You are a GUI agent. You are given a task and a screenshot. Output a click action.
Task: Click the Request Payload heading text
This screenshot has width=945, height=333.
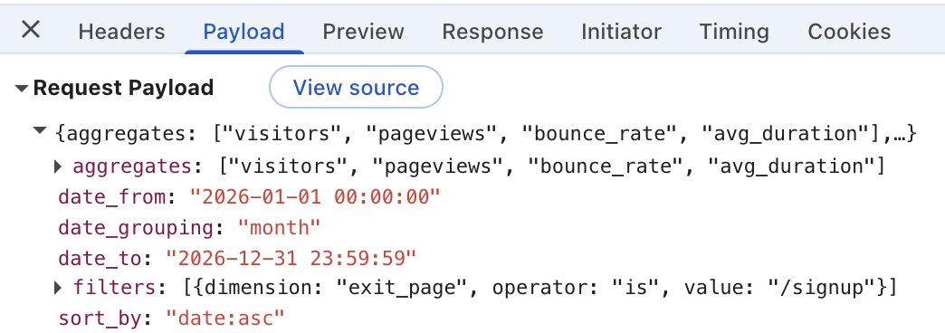tap(123, 88)
